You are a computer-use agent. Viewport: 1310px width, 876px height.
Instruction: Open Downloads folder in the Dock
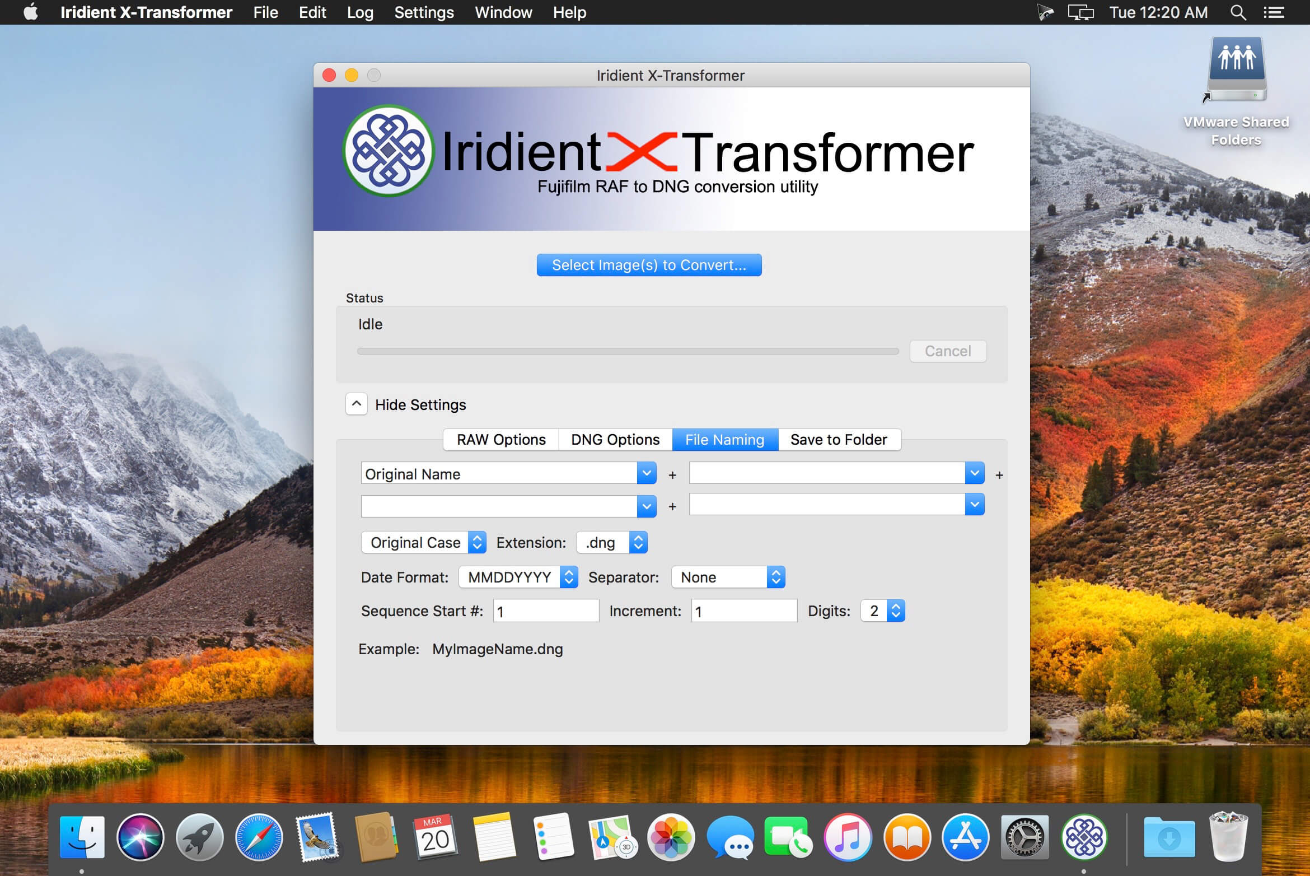[x=1169, y=837]
